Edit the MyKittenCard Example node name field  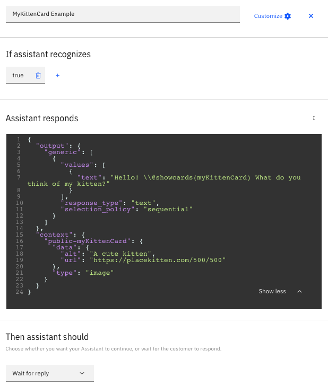click(x=123, y=14)
